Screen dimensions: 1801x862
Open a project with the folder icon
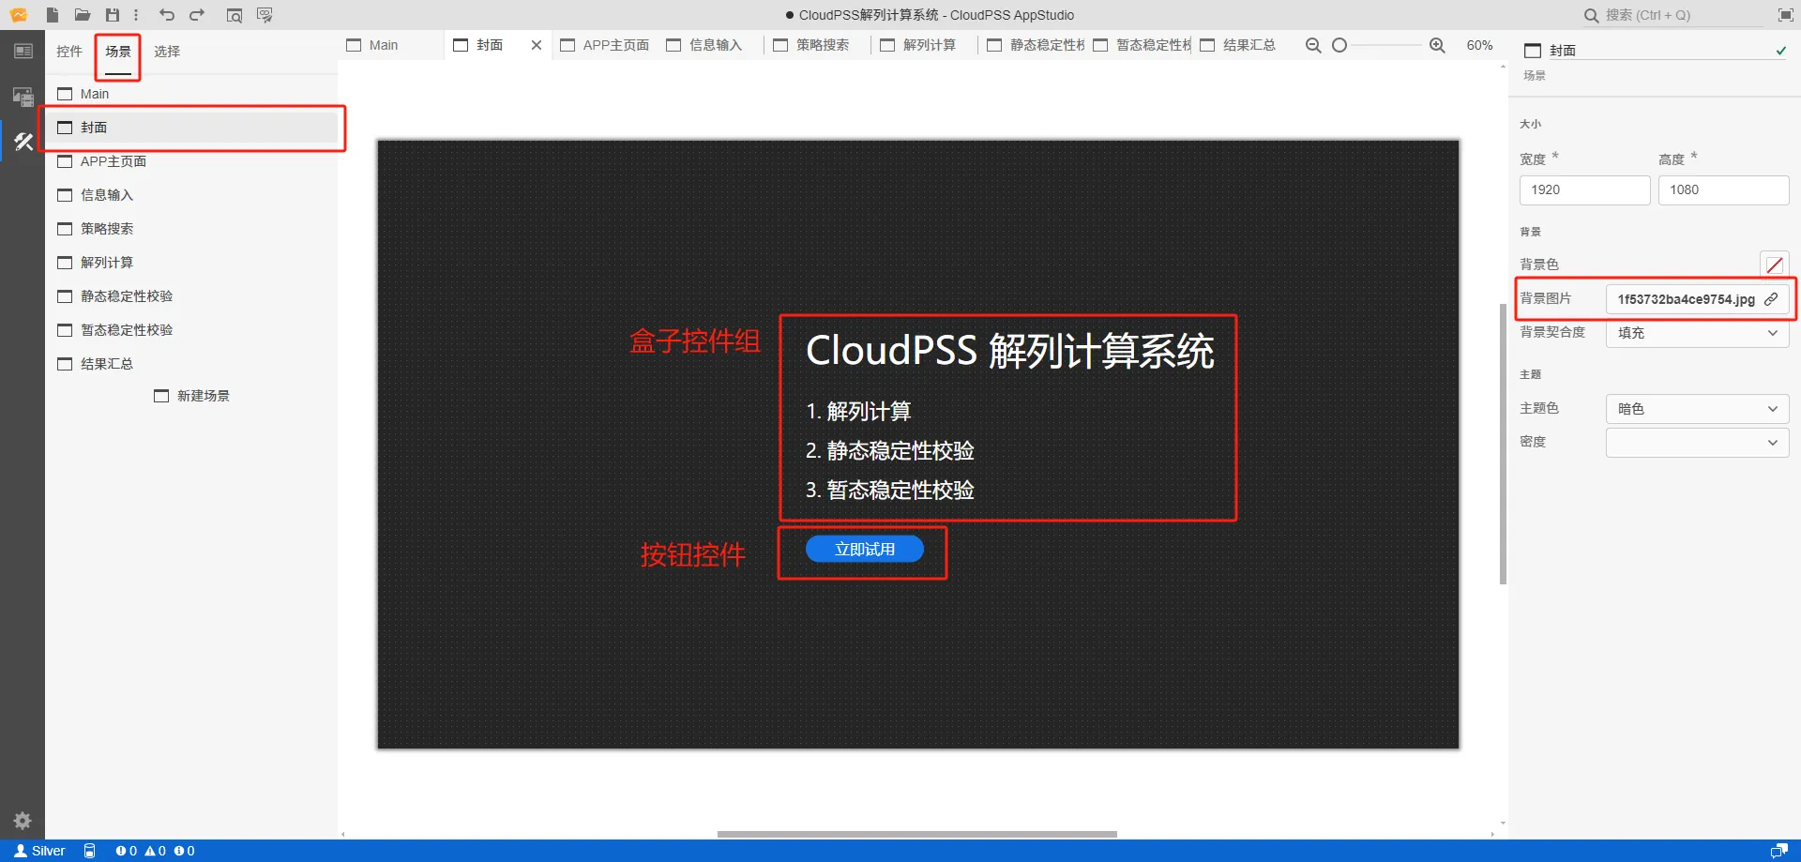(83, 15)
